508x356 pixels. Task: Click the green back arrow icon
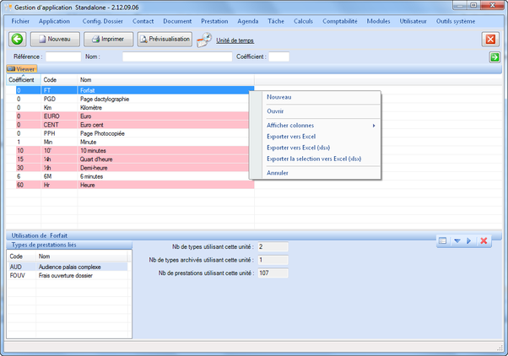click(x=17, y=39)
